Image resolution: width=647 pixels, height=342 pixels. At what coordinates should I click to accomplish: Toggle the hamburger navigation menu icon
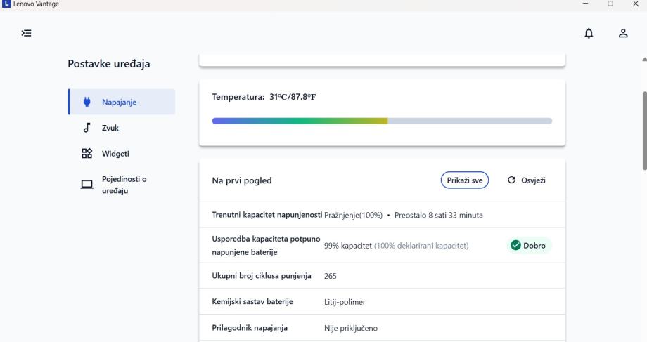point(27,33)
